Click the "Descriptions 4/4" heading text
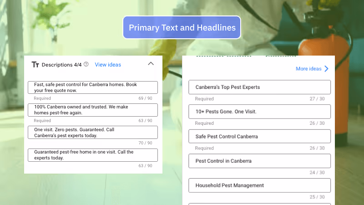The height and width of the screenshot is (205, 364). (x=61, y=65)
